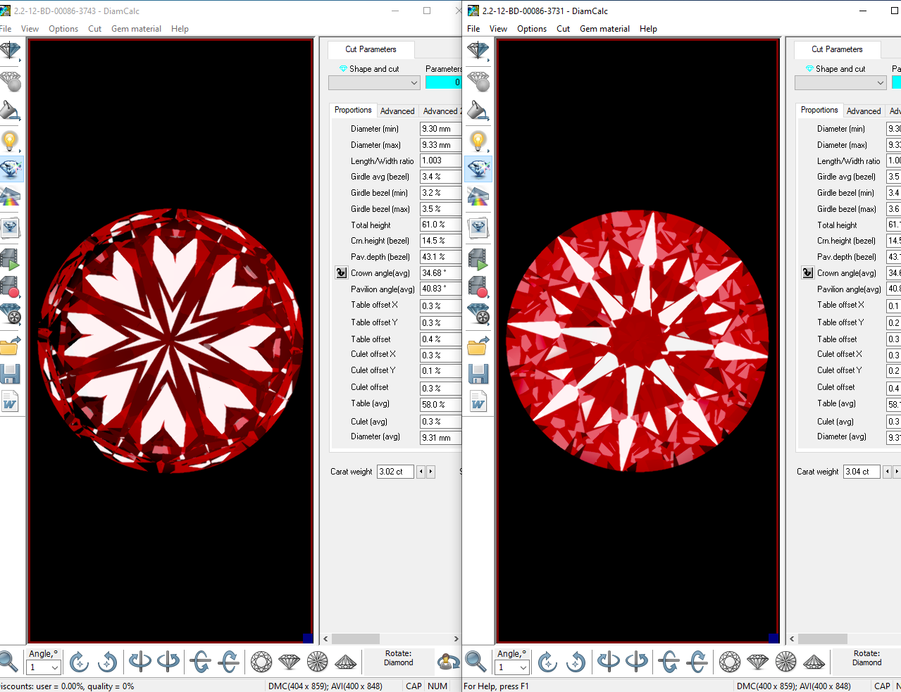Click the small blue square in left viewport corner
This screenshot has width=901, height=692.
(308, 638)
